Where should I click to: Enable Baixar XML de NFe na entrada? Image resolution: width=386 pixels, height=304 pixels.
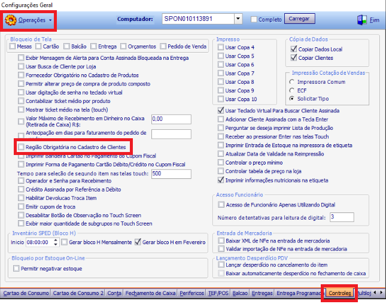(221, 241)
